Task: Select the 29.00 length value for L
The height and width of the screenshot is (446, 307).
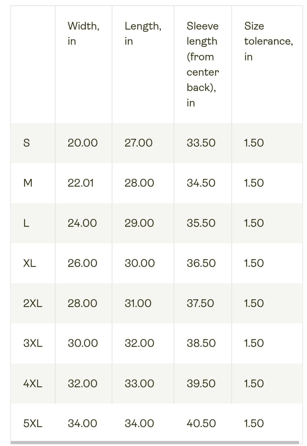Action: [x=139, y=223]
